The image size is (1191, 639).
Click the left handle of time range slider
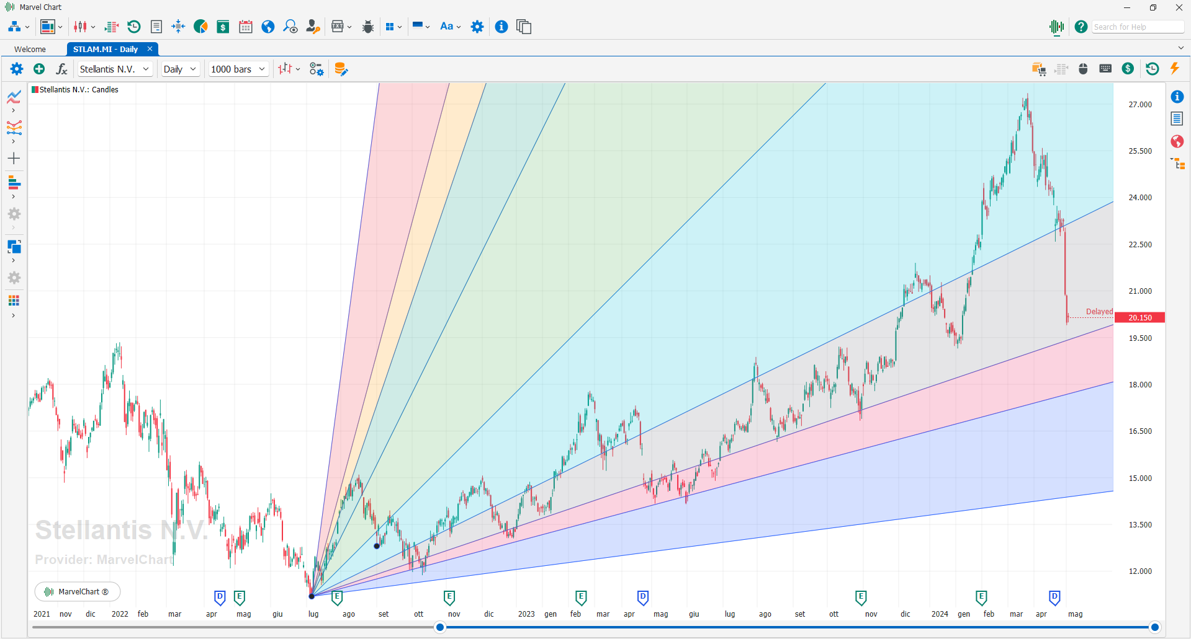440,627
